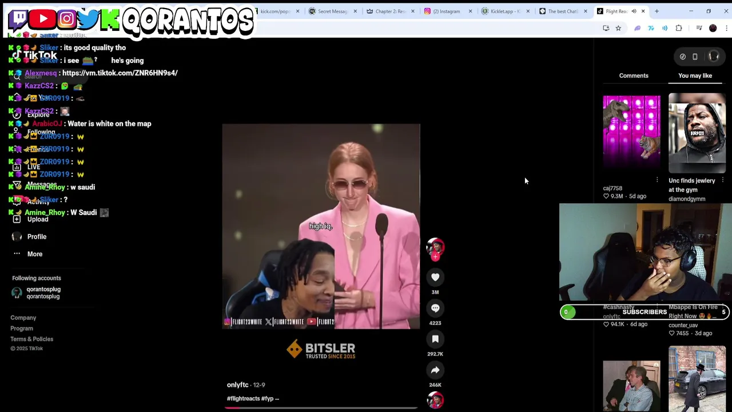Open a new browser tab
Viewport: 732px width, 412px height.
657,11
